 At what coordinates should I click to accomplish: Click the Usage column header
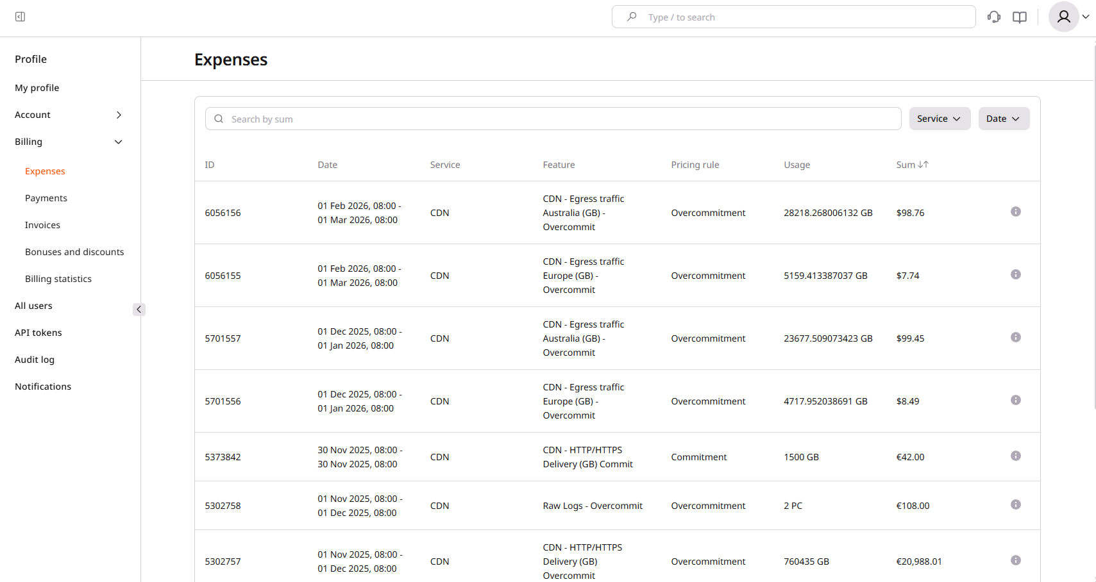(797, 165)
